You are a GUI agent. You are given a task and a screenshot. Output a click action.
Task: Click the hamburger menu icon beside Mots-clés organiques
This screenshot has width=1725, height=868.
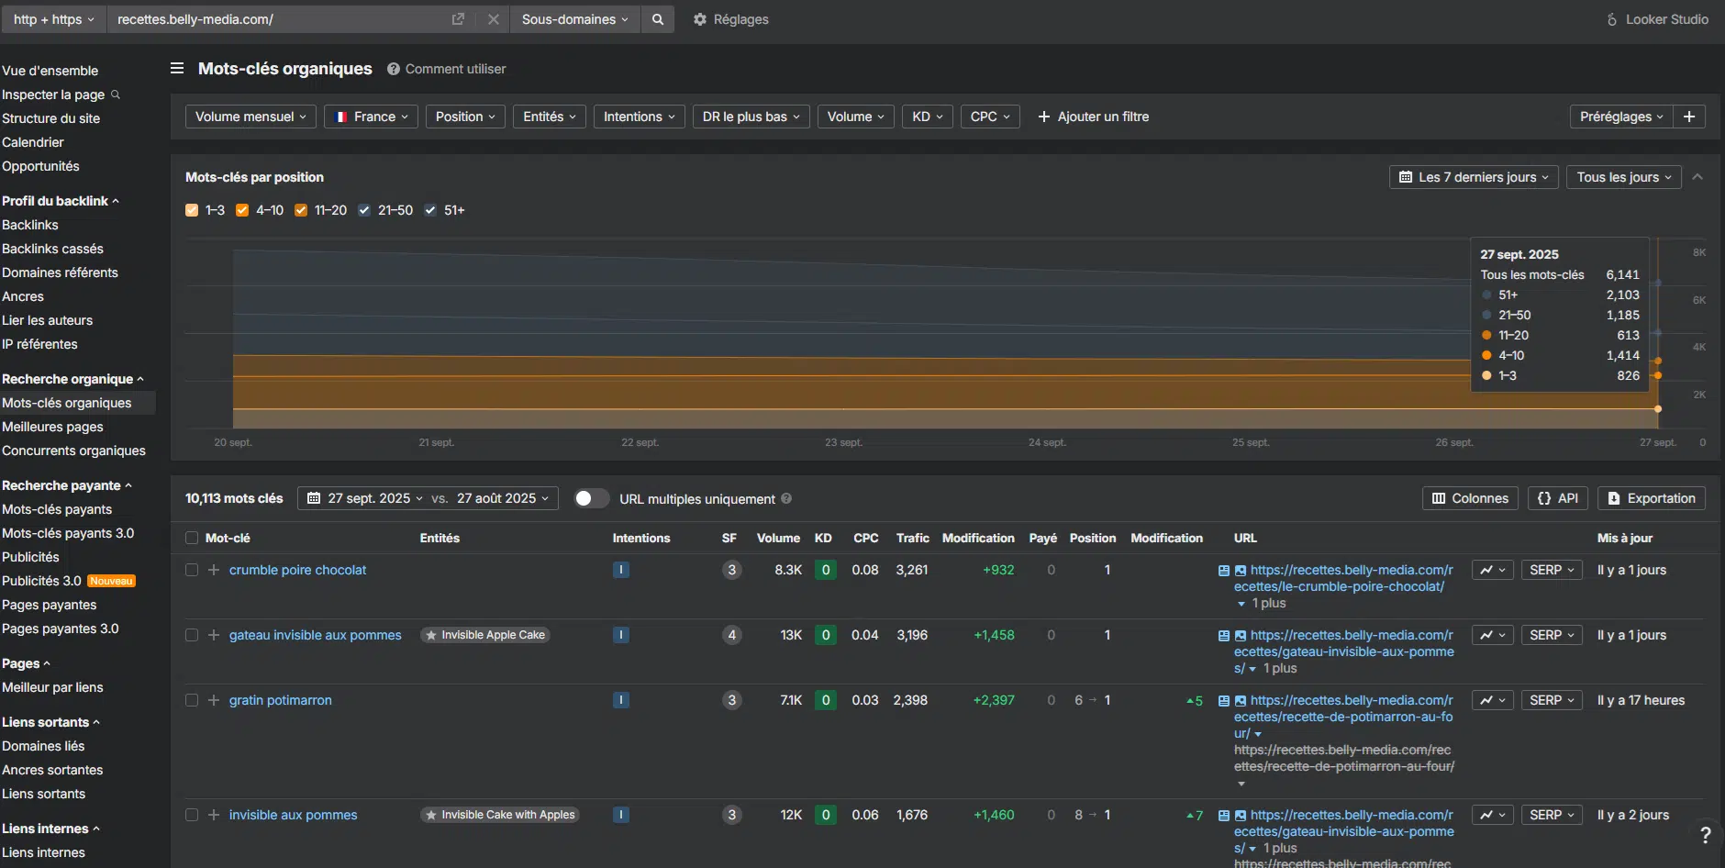pyautogui.click(x=177, y=69)
